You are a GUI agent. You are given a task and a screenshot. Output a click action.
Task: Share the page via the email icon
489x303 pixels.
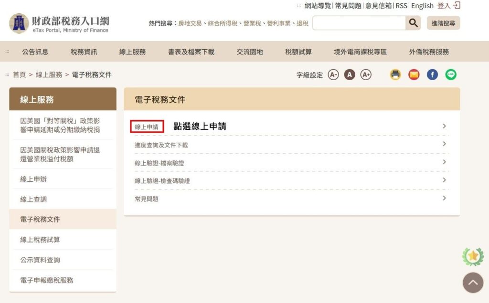point(414,75)
